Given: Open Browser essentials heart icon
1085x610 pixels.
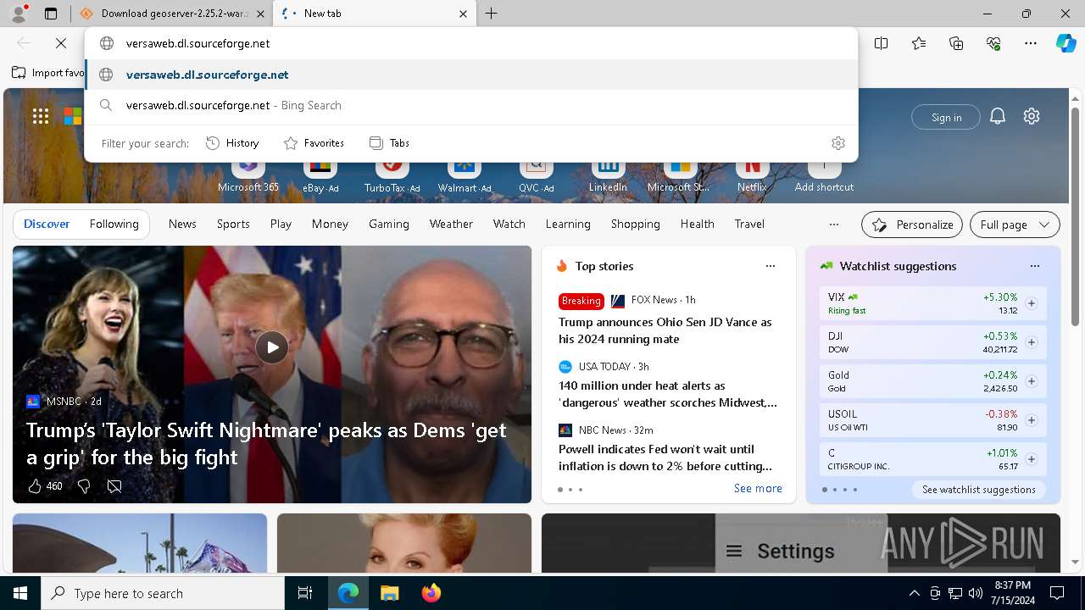Looking at the screenshot, I should [993, 43].
